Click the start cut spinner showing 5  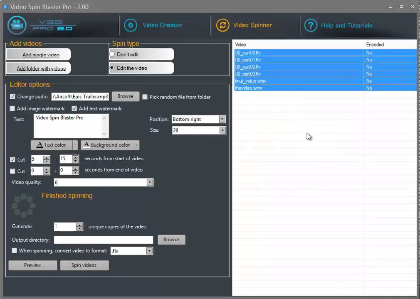click(x=40, y=159)
